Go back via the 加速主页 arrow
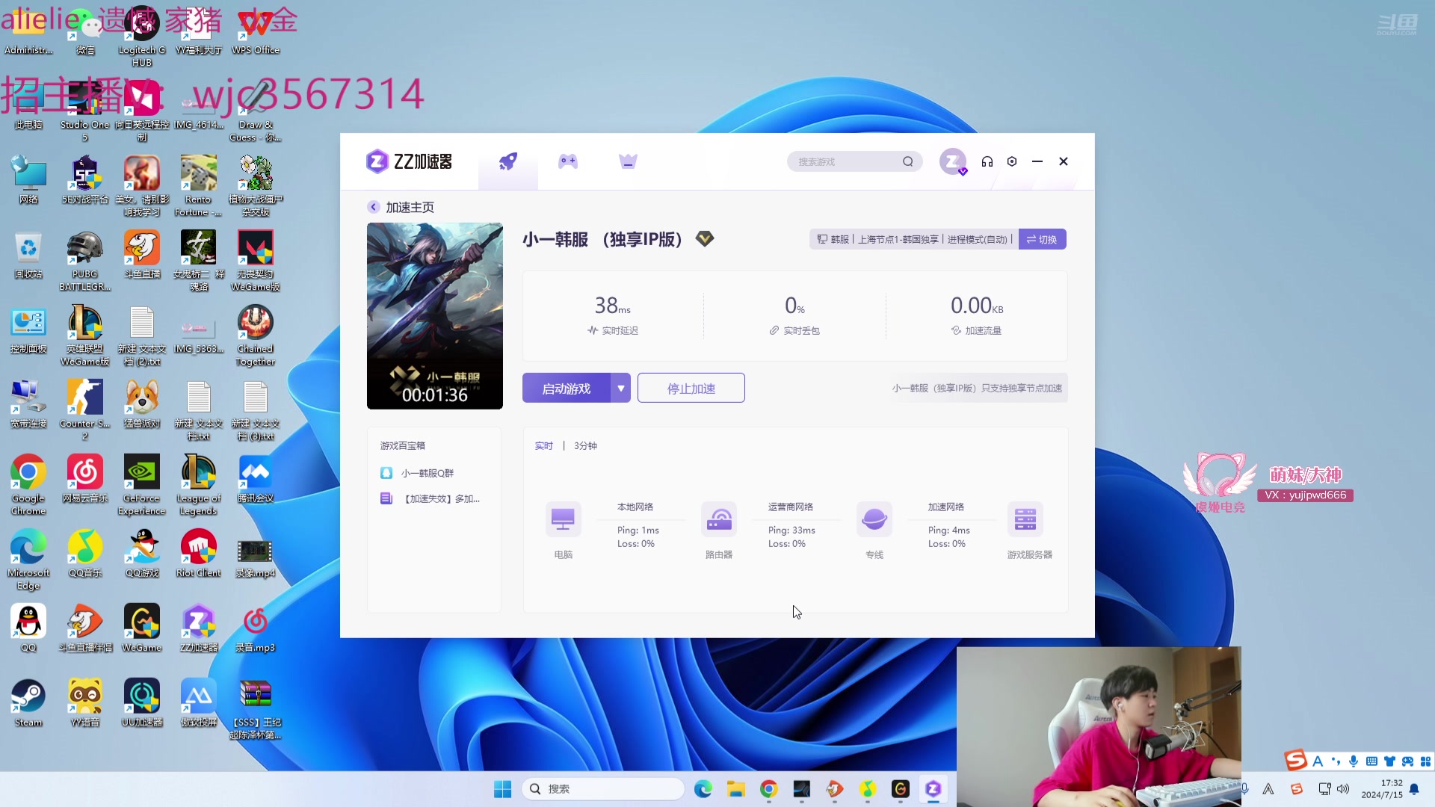1435x807 pixels. (x=373, y=207)
